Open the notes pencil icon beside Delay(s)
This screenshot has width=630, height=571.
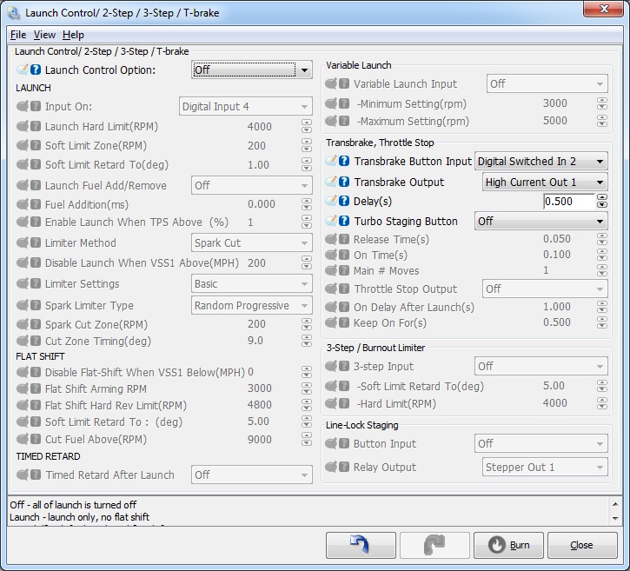[331, 202]
